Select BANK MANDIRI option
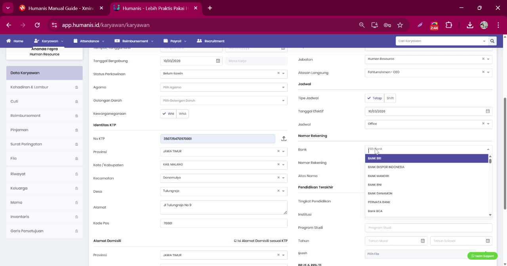 coord(427,176)
